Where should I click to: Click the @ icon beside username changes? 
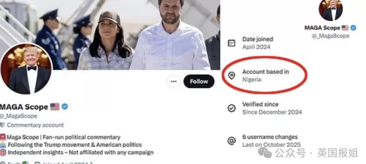(x=231, y=141)
